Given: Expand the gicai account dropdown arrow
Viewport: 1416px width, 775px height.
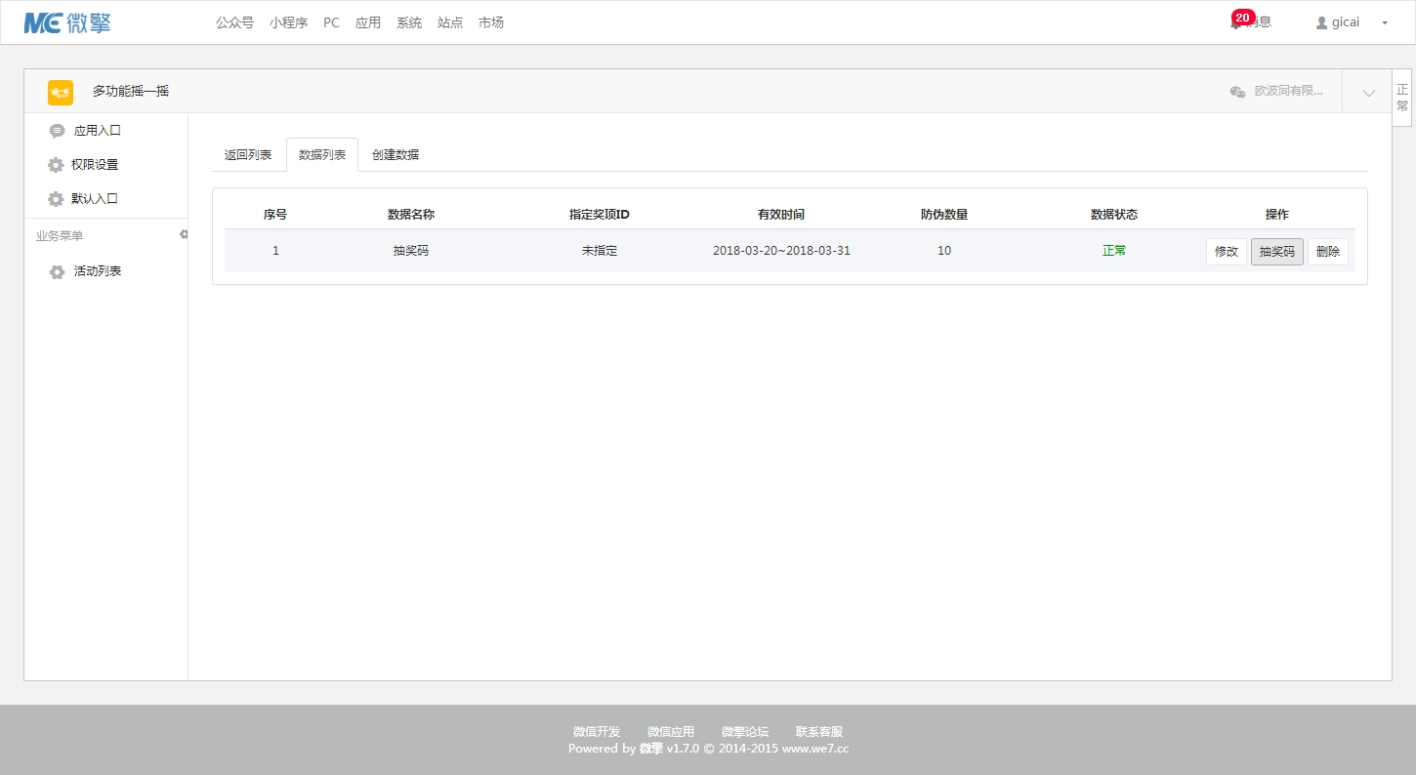Looking at the screenshot, I should coord(1385,22).
